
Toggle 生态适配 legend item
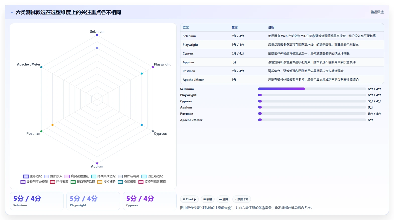(33, 176)
